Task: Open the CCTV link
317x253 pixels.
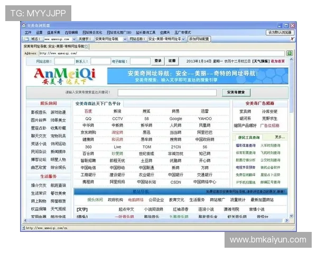Action: point(117,119)
